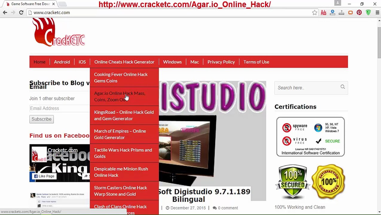Click the Subscribe button
Screen dimensions: 381x215
click(x=42, y=119)
